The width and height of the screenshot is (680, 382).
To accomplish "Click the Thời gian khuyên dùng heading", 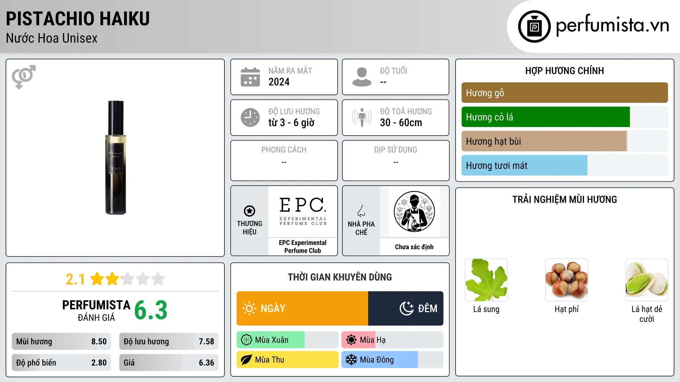I will click(340, 277).
